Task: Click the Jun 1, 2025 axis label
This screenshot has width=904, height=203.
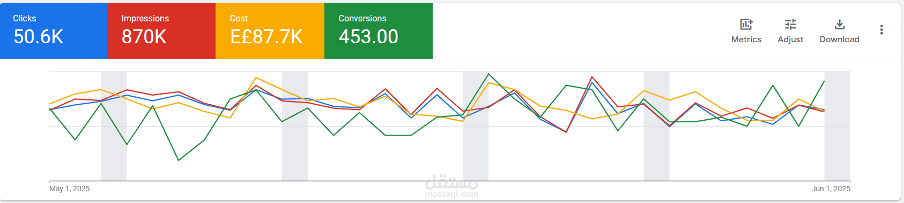Action: [831, 189]
